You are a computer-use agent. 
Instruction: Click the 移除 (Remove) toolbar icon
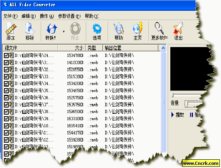(x=30, y=28)
